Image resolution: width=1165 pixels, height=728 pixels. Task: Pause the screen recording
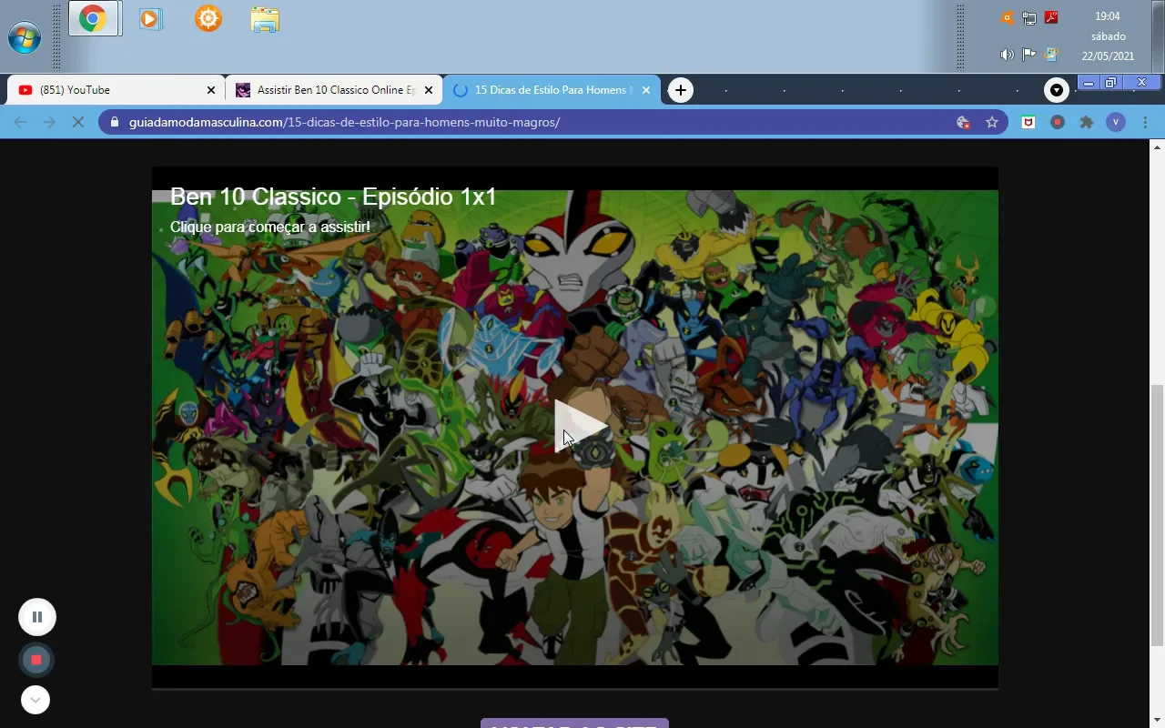coord(37,617)
